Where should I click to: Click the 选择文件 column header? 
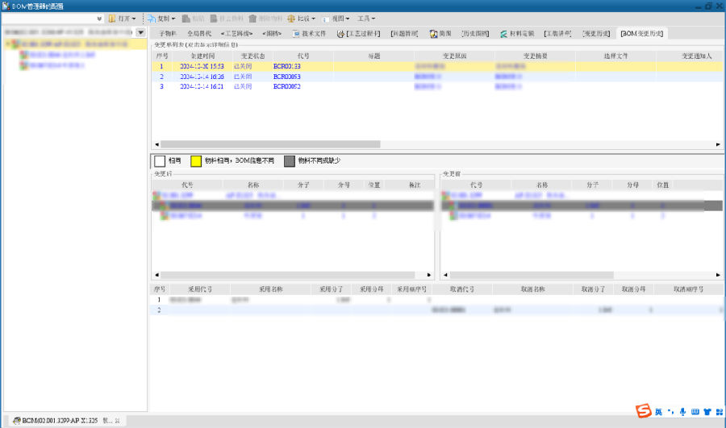point(615,56)
